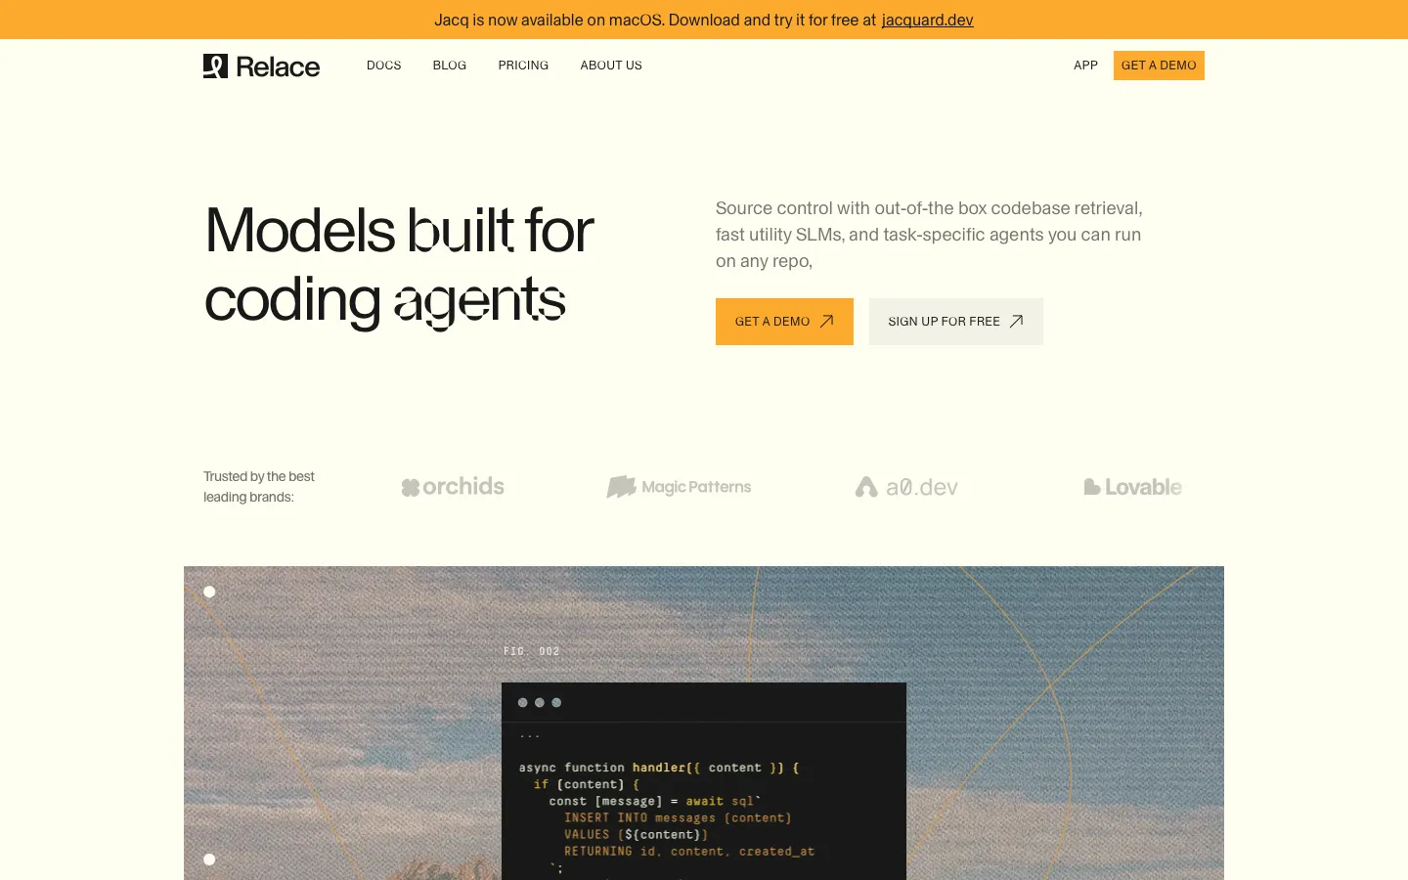Click the 'const [message] = await sql' line
1408x880 pixels.
[655, 801]
